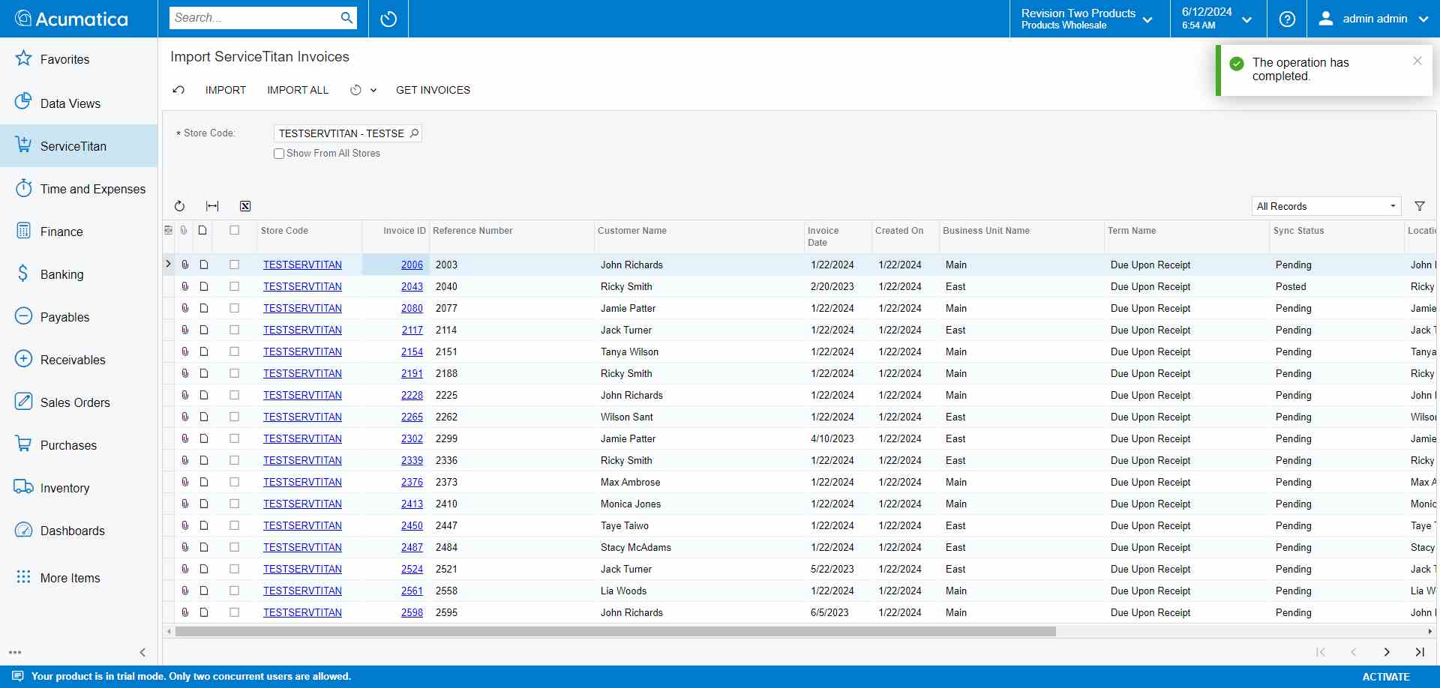Check the row for invoice 2006

coord(235,265)
